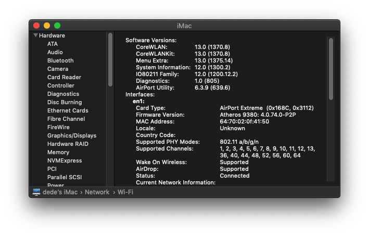This screenshot has width=369, height=236.
Task: Click the Current Network Information label
Action: (175, 182)
